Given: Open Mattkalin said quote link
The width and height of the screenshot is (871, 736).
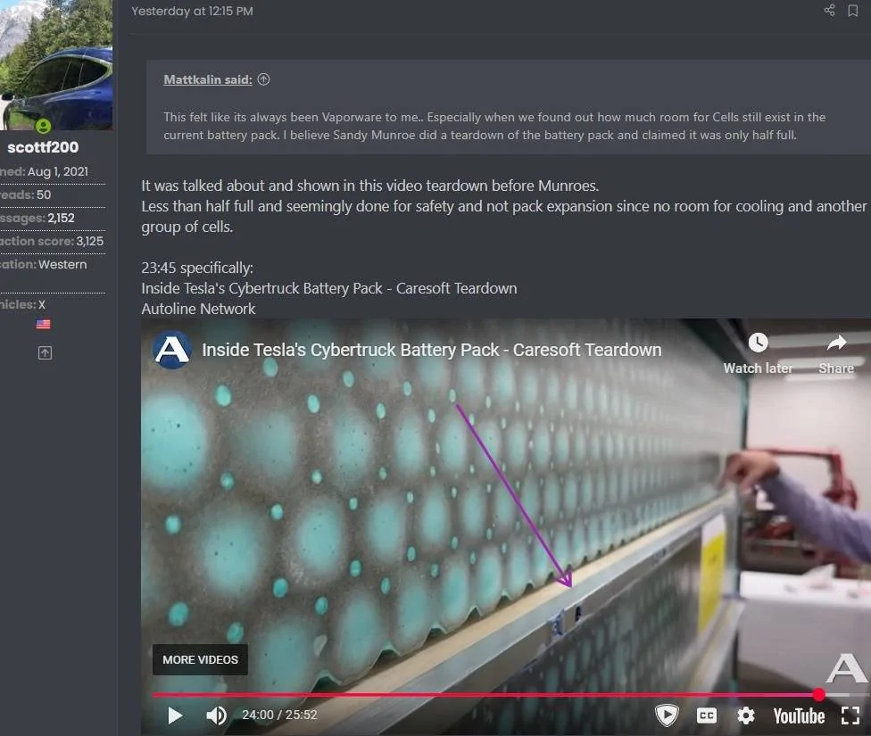Looking at the screenshot, I should click(x=208, y=79).
